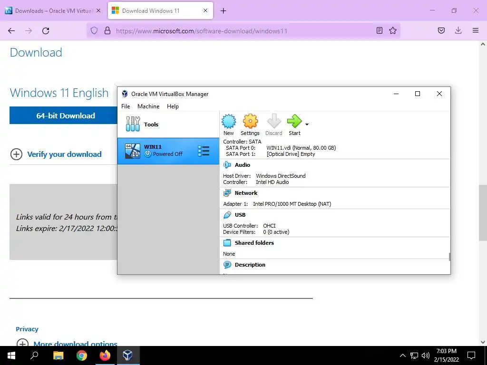
Task: Click the Description section icon
Action: click(227, 265)
